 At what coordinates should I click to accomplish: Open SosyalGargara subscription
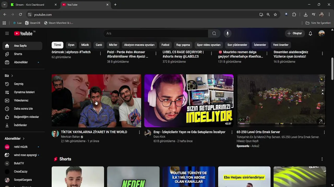pos(22,180)
